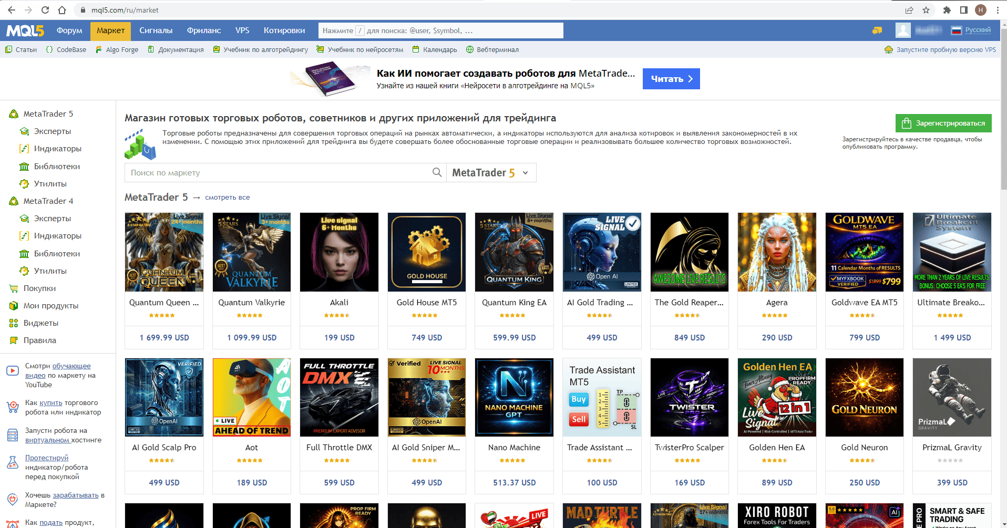Bookmark this page with the star icon
Viewport: 1007px width, 528px height.
point(926,10)
